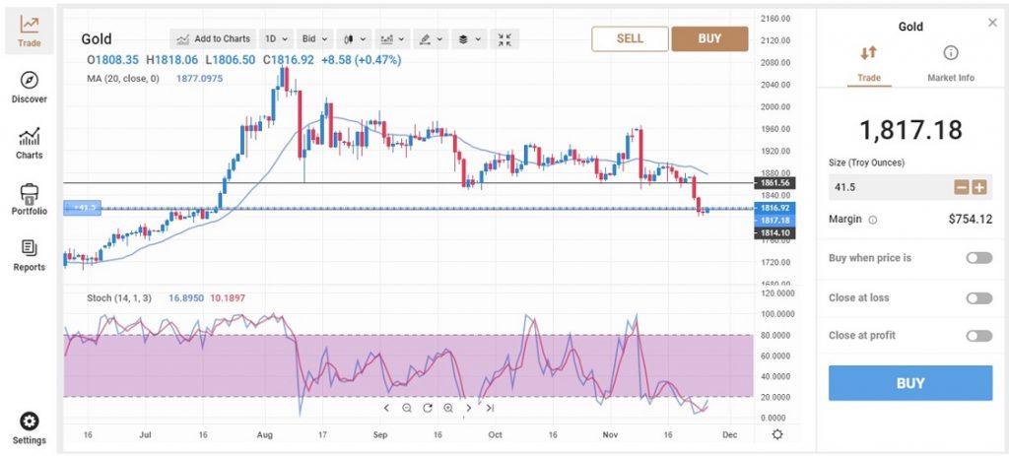Toggle Buy when price is switch
This screenshot has width=1009, height=456.
pyautogui.click(x=978, y=258)
